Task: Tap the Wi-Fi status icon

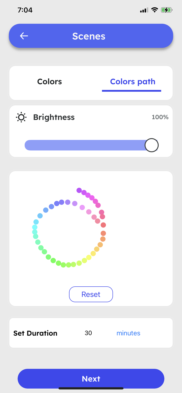Action: coord(155,10)
